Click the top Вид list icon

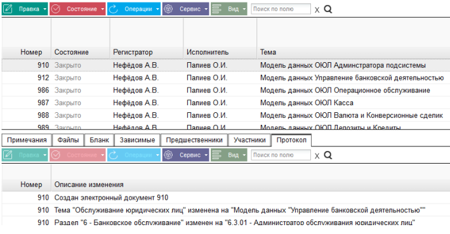coord(216,9)
